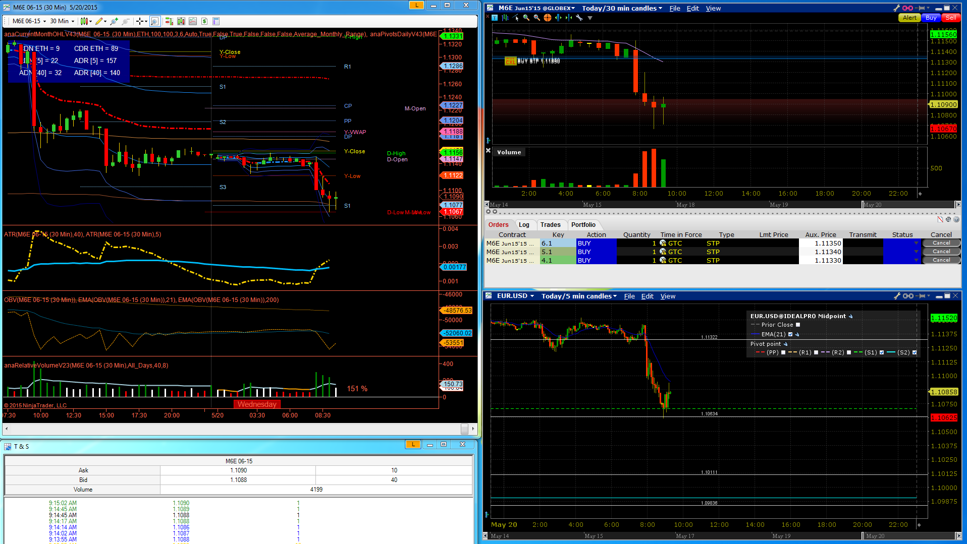The width and height of the screenshot is (967, 544).
Task: Select the drawing tools pencil icon
Action: [99, 21]
